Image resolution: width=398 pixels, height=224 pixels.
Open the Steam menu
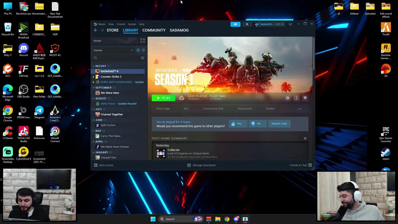pos(101,24)
